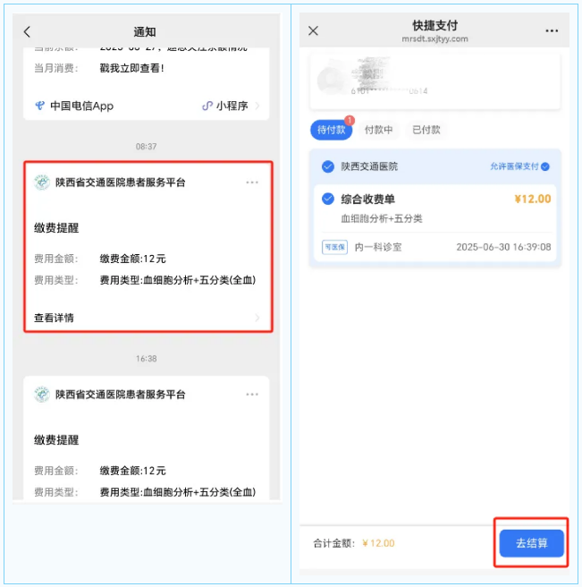The image size is (582, 587).
Task: Tap the hospital logo in the lower notification
Action: (x=42, y=395)
